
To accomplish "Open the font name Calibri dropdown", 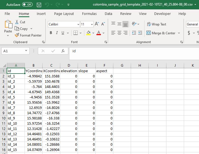I will pyautogui.click(x=78, y=24).
